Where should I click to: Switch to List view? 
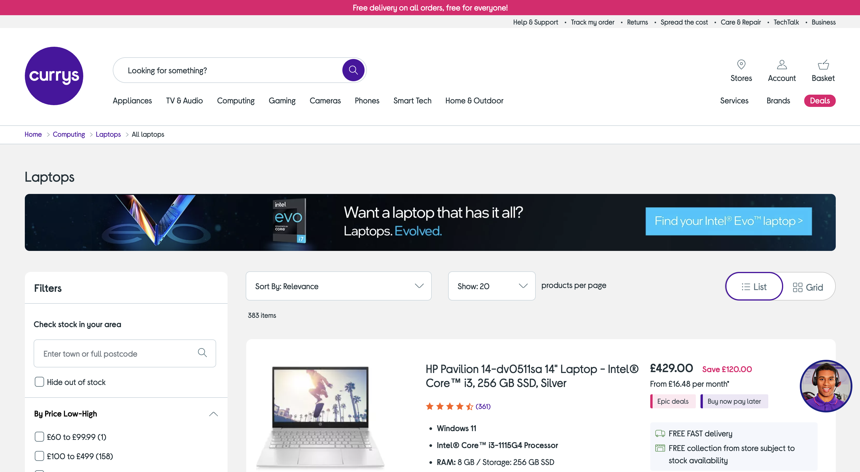pos(754,287)
